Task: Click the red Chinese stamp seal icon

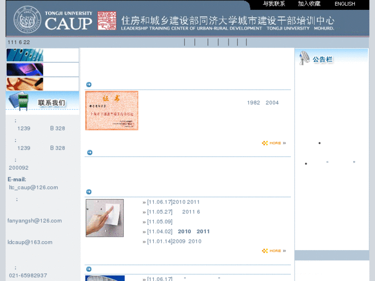Action: [x=107, y=21]
